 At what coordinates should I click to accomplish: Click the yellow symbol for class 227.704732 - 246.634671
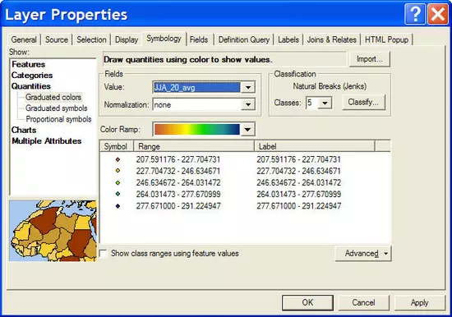coord(118,171)
